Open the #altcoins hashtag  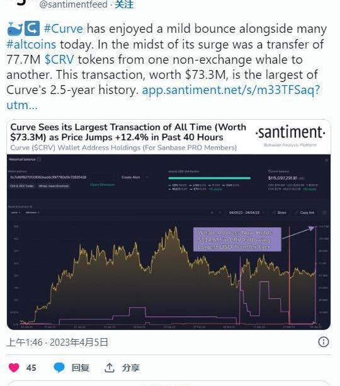[x=31, y=45]
